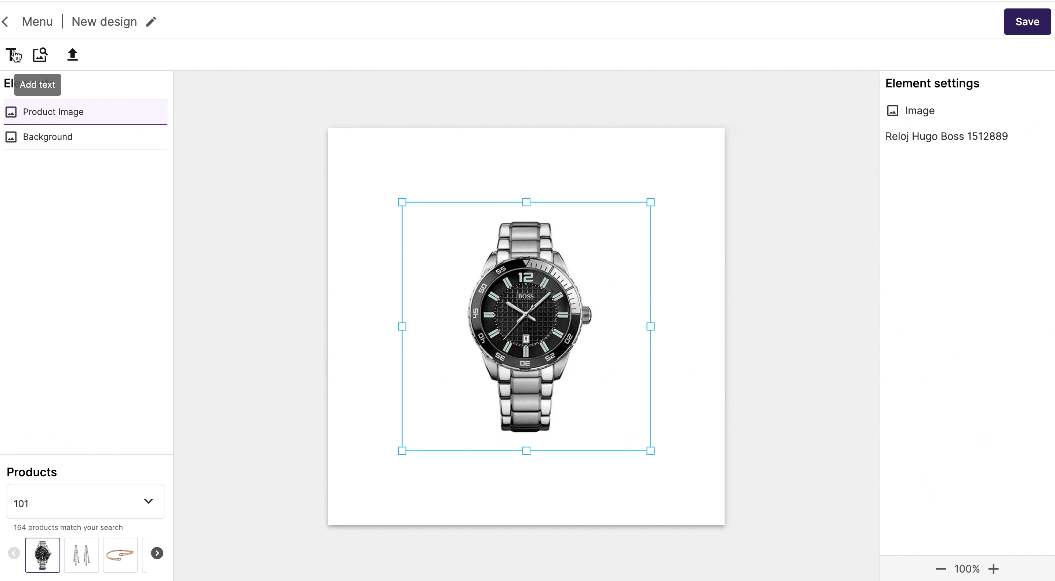Show previous products with left arrow

click(14, 553)
